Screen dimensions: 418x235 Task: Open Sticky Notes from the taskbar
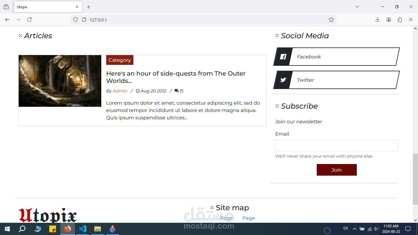point(53,229)
